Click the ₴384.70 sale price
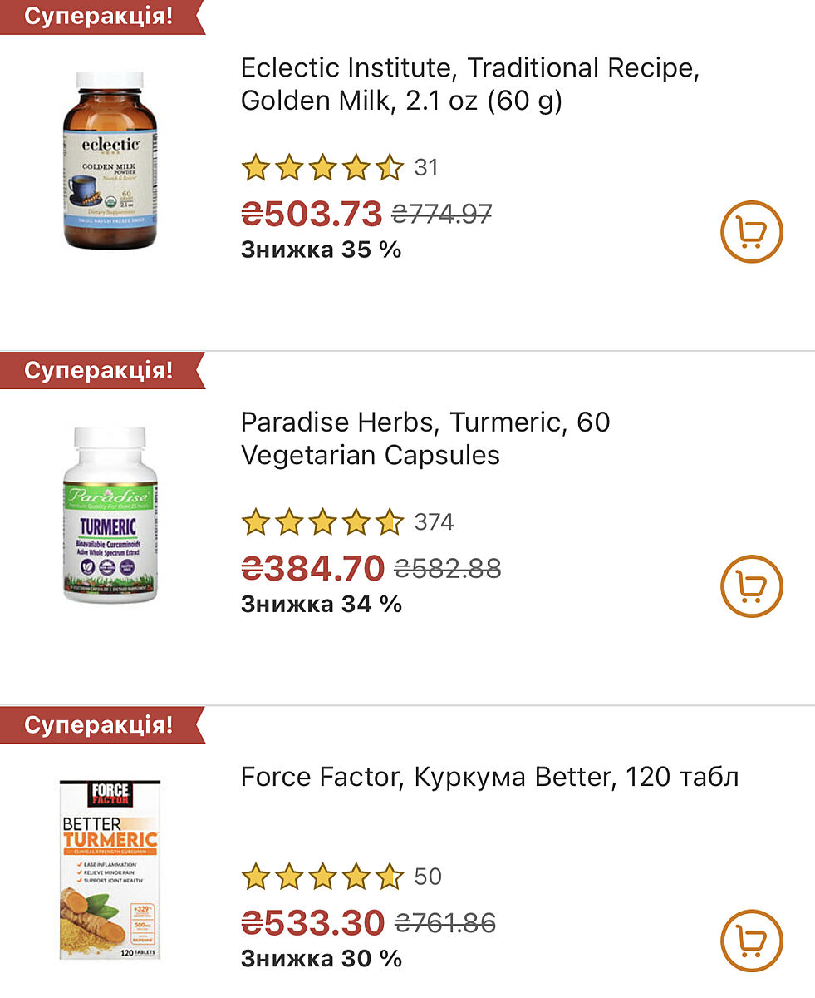Screen dimensions: 815x998 312,568
